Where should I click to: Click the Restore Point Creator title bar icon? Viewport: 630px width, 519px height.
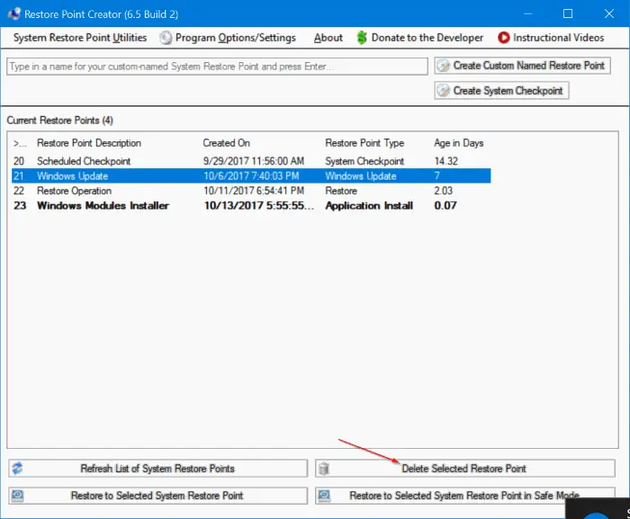point(13,14)
